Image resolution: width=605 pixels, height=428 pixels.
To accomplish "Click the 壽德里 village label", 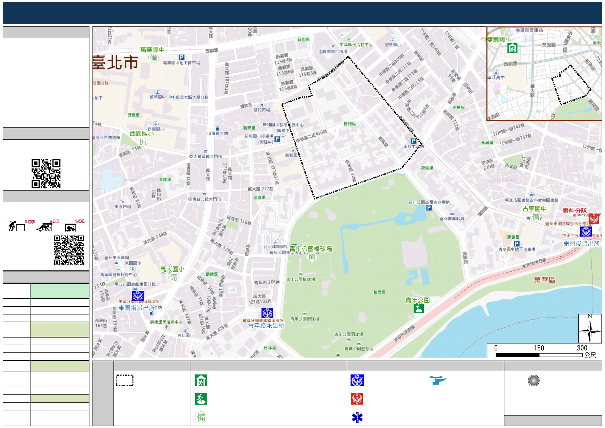I will point(212,274).
